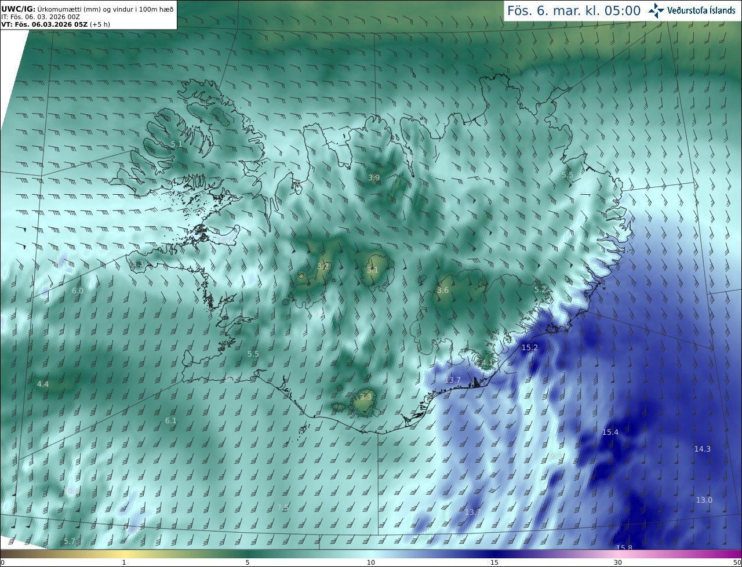Select the 6.0 value west of Iceland
The image size is (742, 567).
78,290
